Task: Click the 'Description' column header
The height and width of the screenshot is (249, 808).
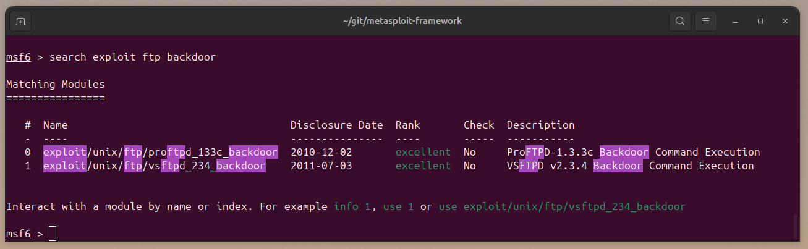Action: [x=541, y=125]
